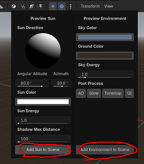144x164 pixels.
Task: Enable the GI post process option
Action: [129, 93]
